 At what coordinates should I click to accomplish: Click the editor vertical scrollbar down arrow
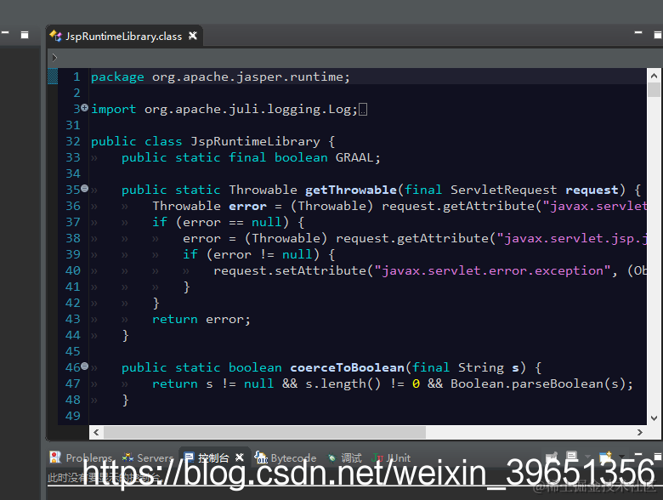pos(654,418)
